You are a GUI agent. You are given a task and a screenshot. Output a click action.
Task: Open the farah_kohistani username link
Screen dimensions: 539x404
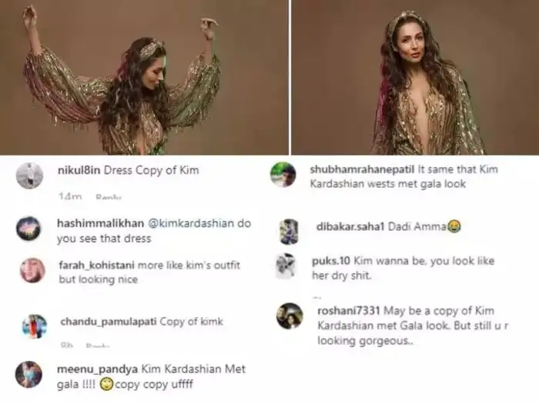96,265
